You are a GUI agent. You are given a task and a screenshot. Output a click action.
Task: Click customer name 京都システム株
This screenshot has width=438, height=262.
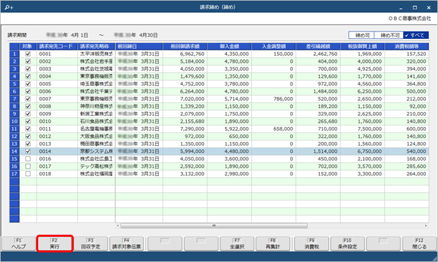[x=96, y=151]
